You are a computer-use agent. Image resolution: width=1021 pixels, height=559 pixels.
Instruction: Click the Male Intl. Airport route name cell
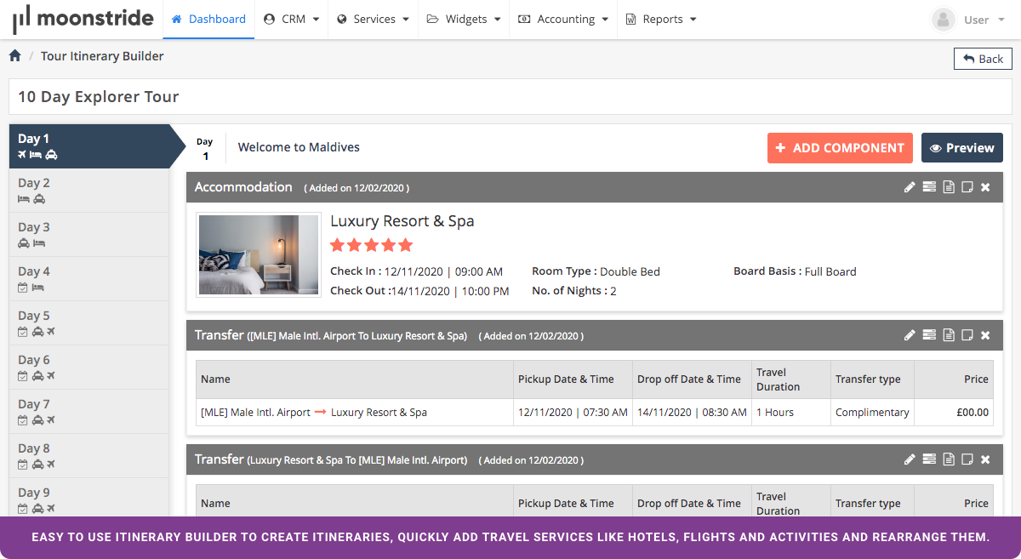tap(355, 413)
